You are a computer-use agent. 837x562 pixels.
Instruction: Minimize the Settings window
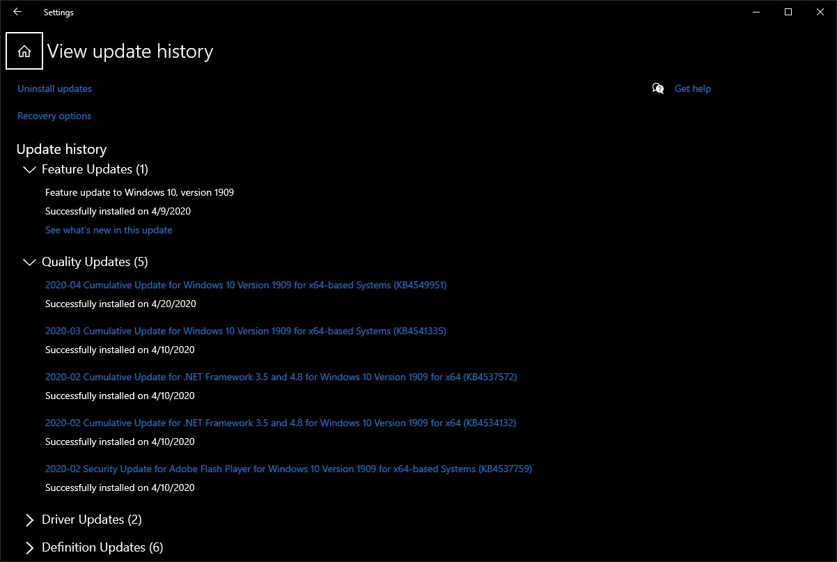(x=756, y=12)
